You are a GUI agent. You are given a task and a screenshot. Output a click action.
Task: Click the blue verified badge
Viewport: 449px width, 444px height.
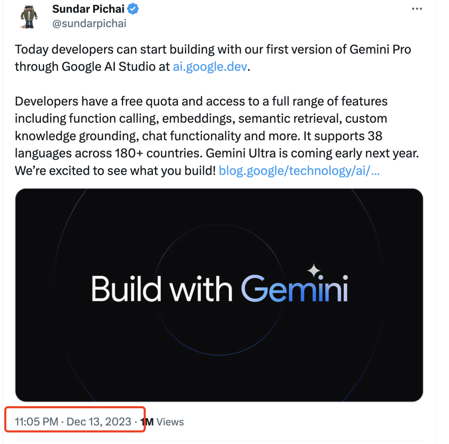coord(133,9)
